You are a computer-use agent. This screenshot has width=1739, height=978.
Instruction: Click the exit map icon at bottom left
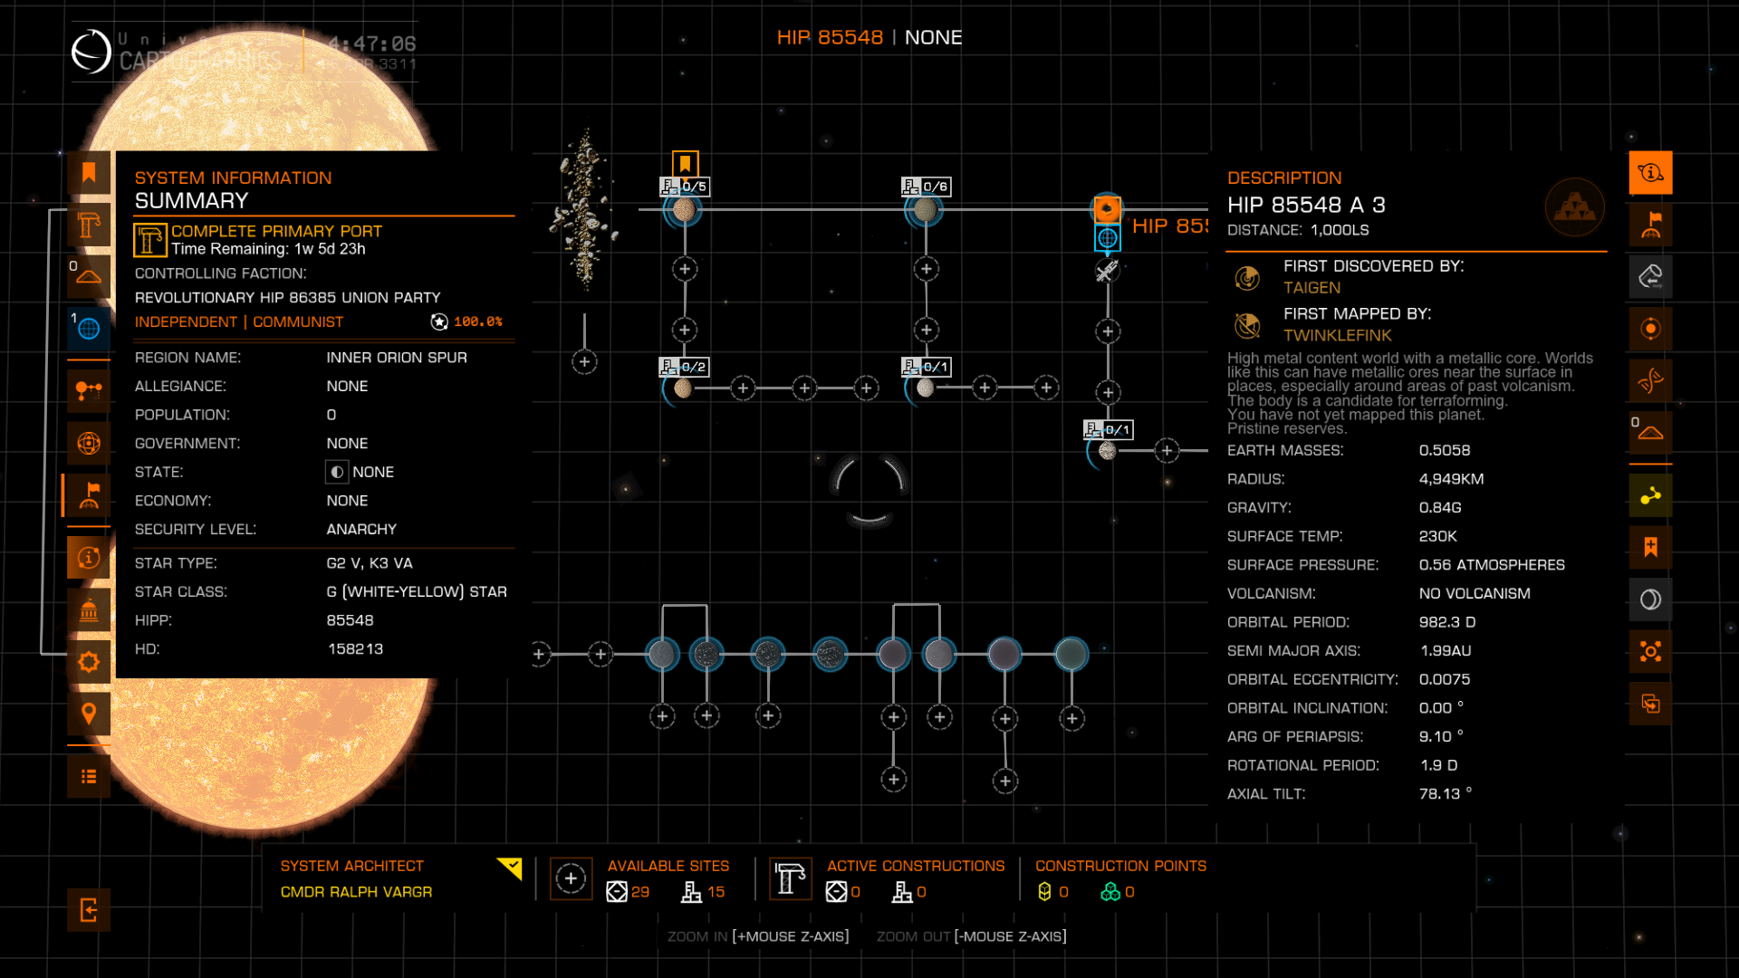click(x=89, y=910)
